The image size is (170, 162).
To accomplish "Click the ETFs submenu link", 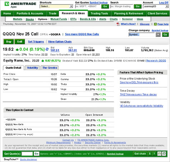I will point(73,19).
